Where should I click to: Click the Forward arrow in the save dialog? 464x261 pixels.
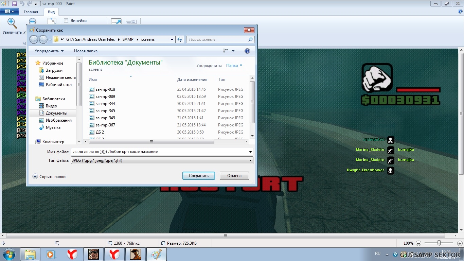43,39
